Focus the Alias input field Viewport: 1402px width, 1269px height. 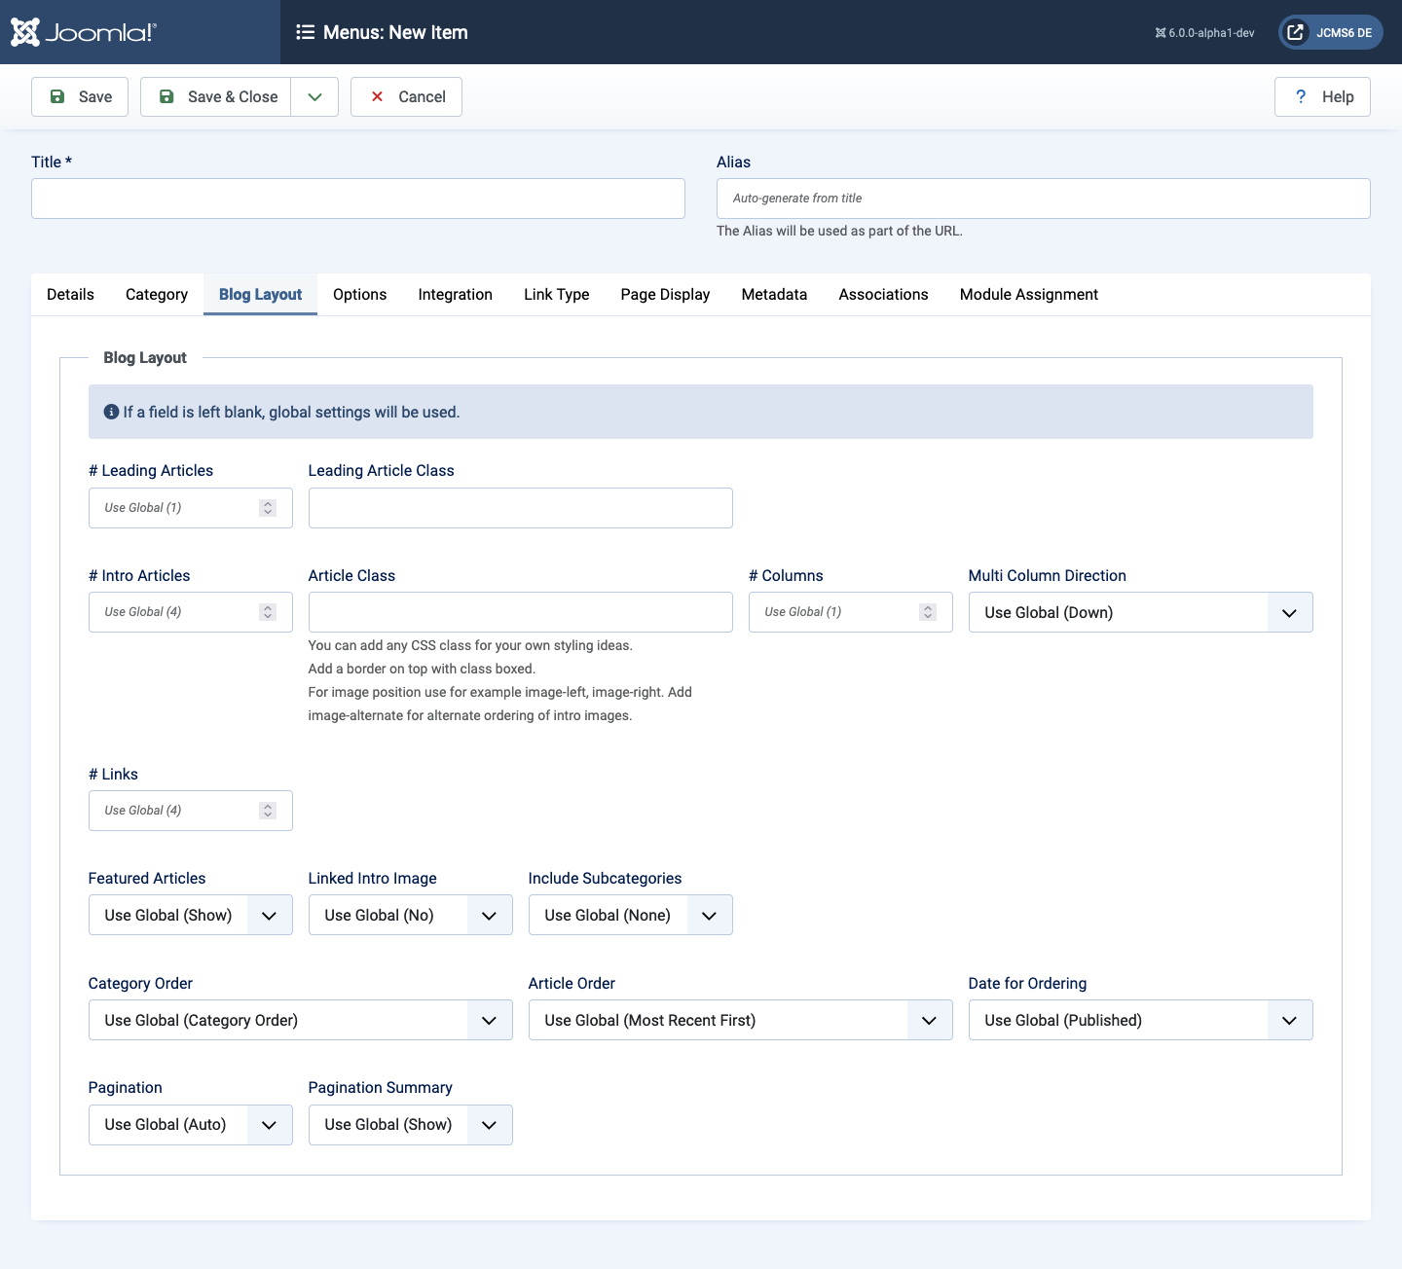click(1044, 199)
